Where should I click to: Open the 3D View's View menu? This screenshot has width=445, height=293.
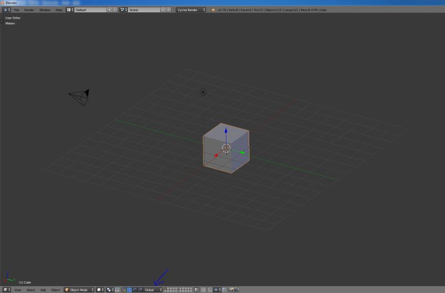point(18,290)
